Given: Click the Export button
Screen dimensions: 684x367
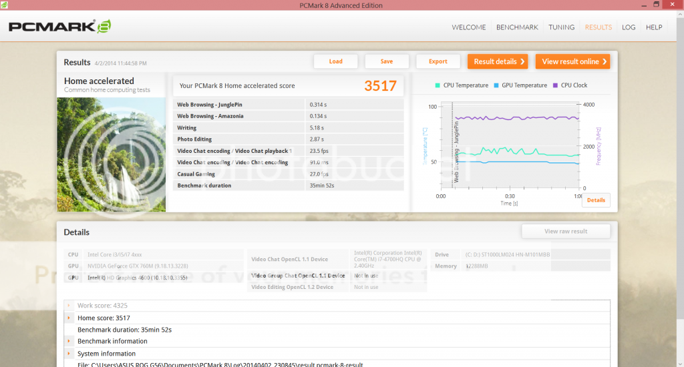Looking at the screenshot, I should (x=438, y=61).
